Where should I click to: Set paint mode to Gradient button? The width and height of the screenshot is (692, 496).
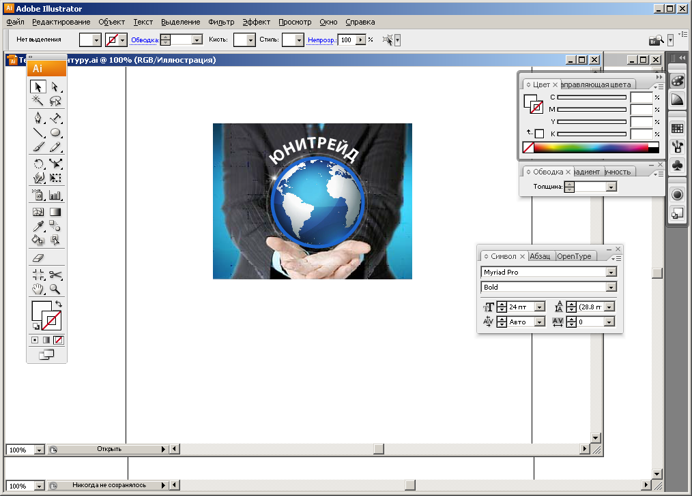coord(46,340)
